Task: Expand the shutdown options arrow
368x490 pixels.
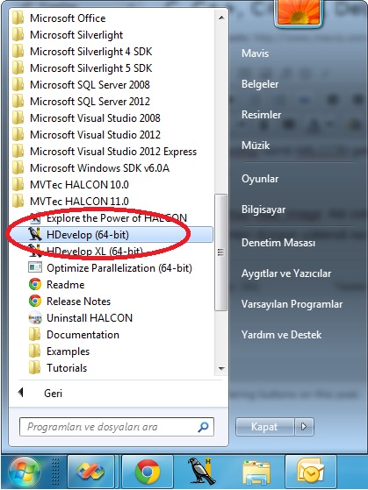Action: [x=304, y=427]
